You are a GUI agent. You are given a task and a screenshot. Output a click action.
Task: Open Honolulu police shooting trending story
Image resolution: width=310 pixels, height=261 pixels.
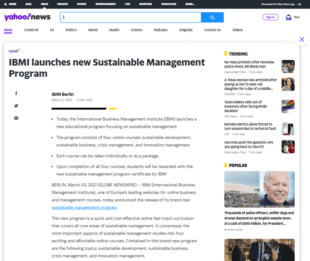(249, 64)
